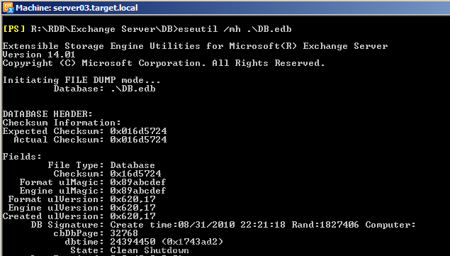The width and height of the screenshot is (450, 256).
Task: Click the File Type: Database field
Action: [x=101, y=165]
